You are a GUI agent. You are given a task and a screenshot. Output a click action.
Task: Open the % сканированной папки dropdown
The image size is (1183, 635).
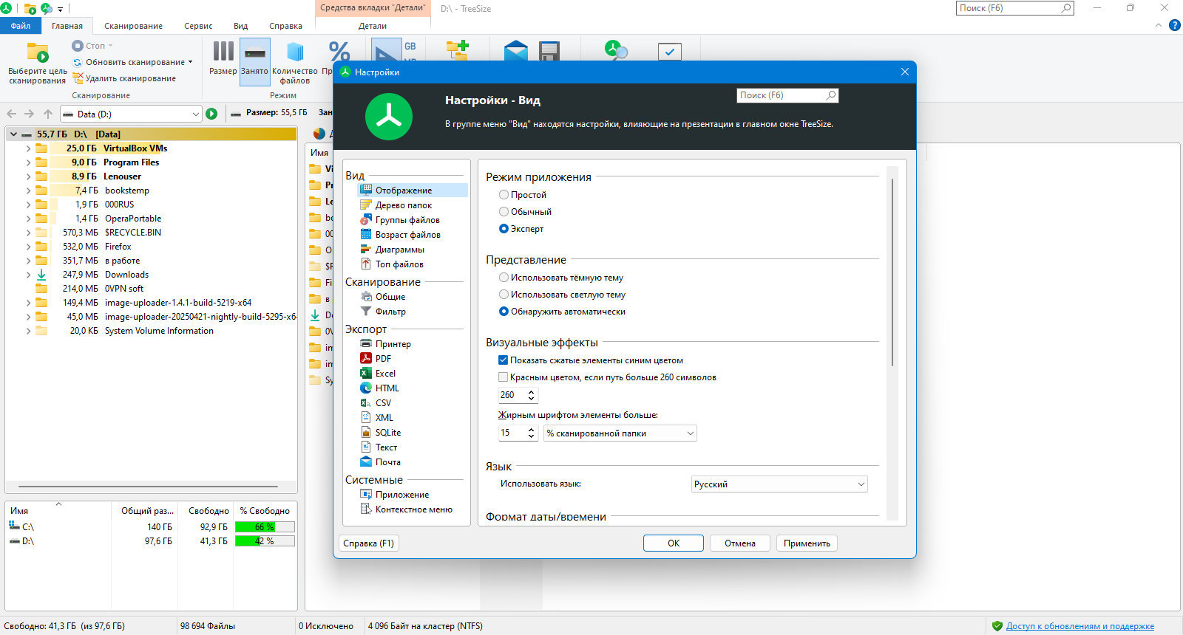pyautogui.click(x=620, y=433)
